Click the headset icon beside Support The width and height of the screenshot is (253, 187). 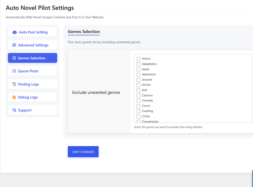(x=14, y=110)
